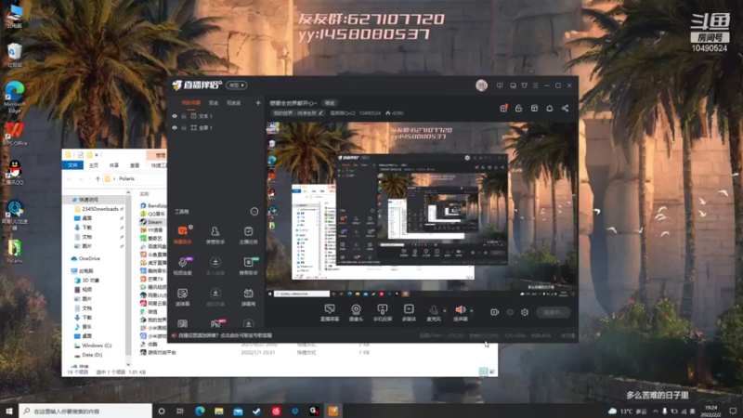Add the 多媒体 media source
Screen dimensions: 743x418
(409, 312)
